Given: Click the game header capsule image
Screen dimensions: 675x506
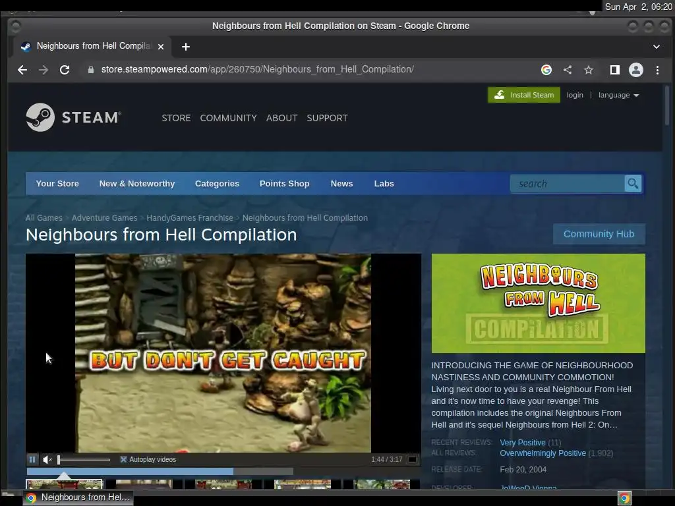Looking at the screenshot, I should click(538, 303).
